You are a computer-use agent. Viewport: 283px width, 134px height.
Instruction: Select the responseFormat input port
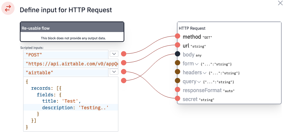point(178,89)
